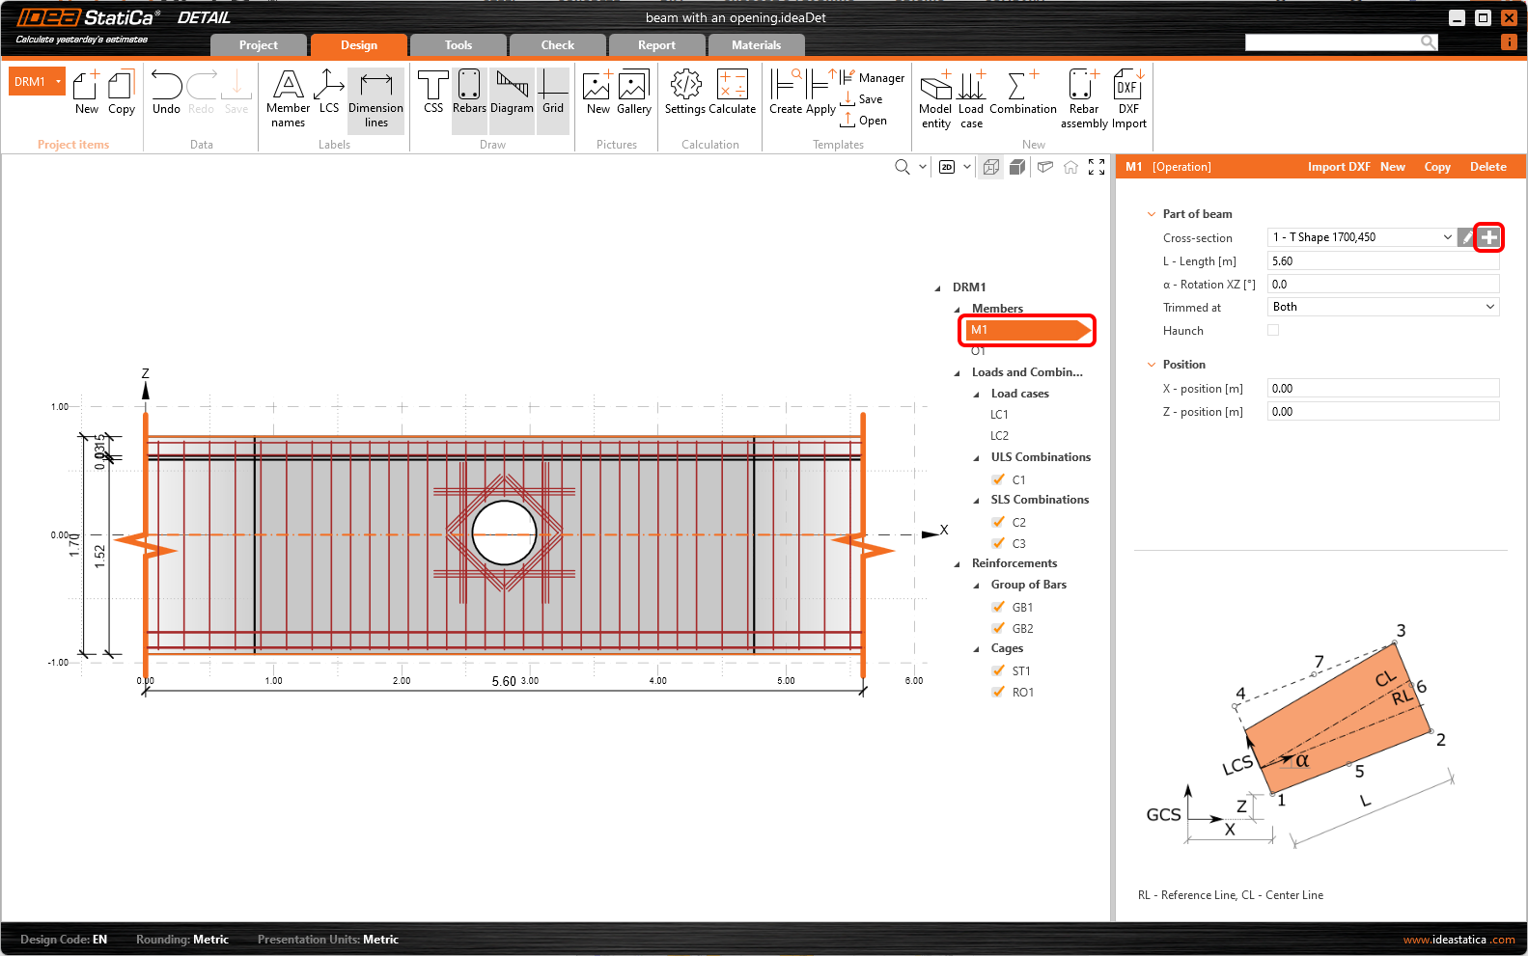Select the CSS cross-section icon

tap(433, 87)
